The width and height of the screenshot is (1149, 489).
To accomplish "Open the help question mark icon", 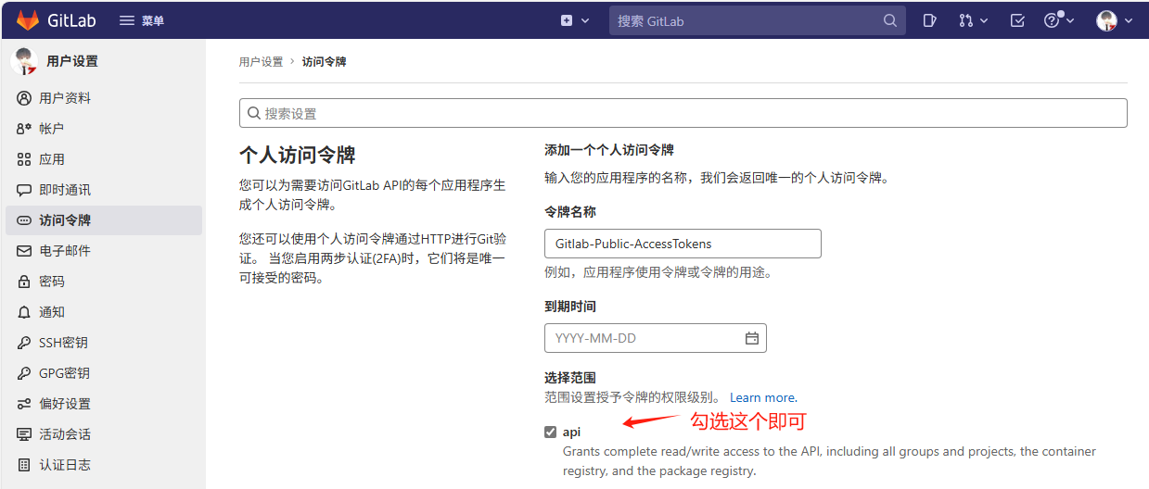I will (x=1052, y=20).
